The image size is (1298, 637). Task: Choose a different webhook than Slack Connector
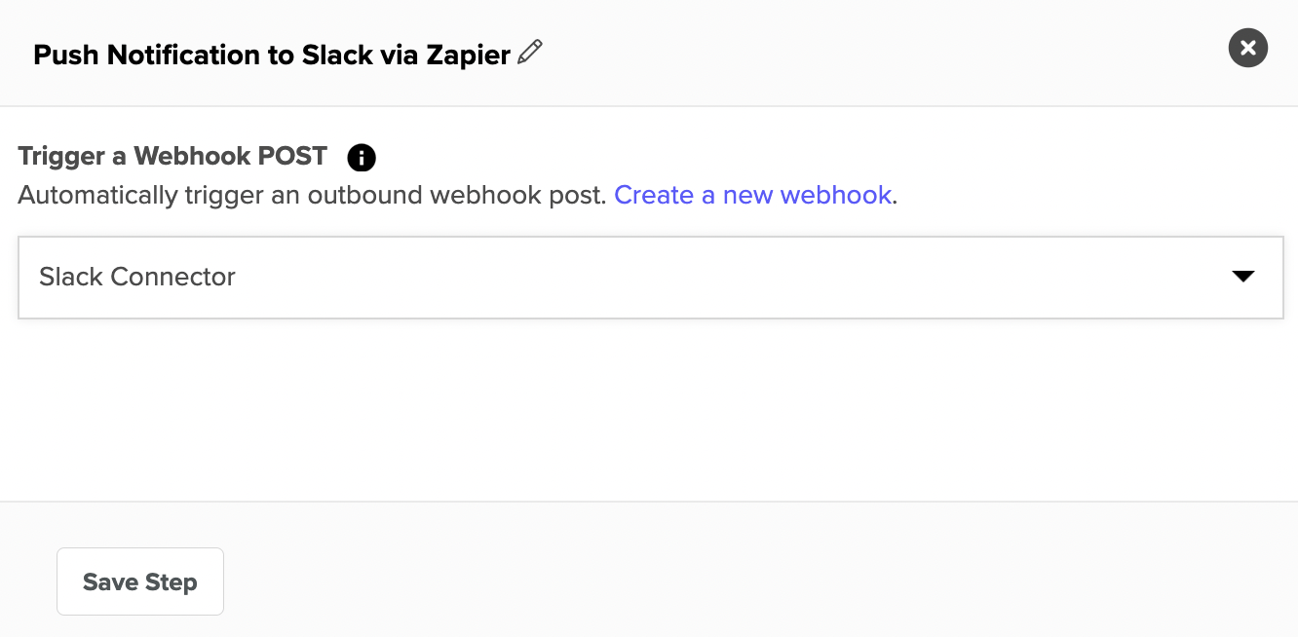651,278
